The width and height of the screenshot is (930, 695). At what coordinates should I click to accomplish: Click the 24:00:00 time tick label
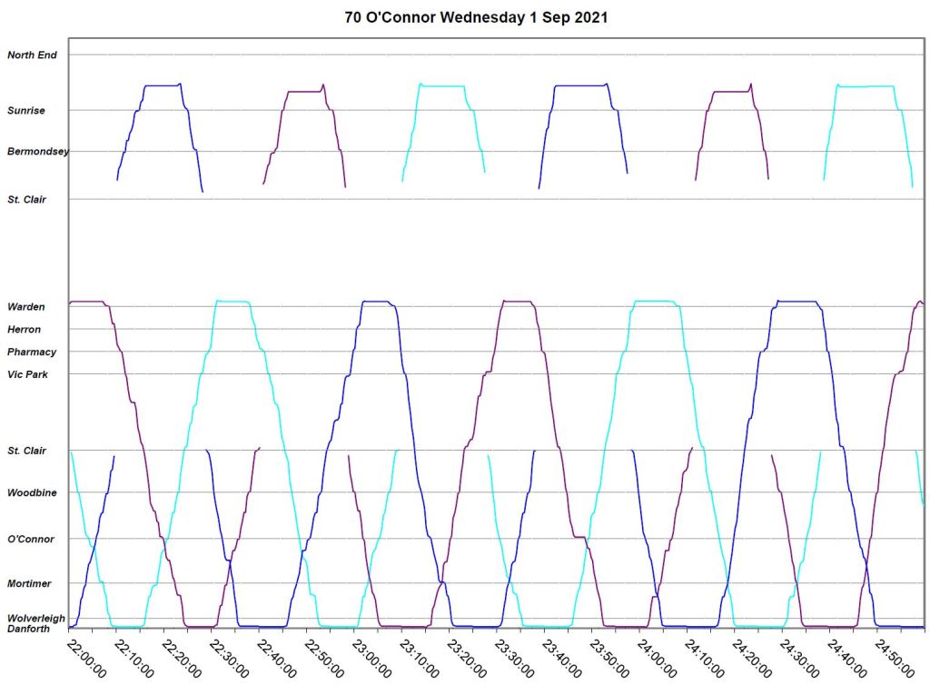pos(658,658)
